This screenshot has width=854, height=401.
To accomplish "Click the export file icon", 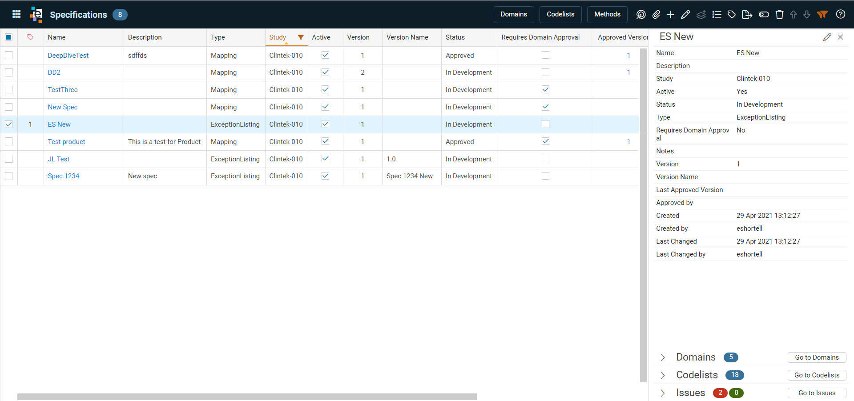I will pyautogui.click(x=747, y=15).
